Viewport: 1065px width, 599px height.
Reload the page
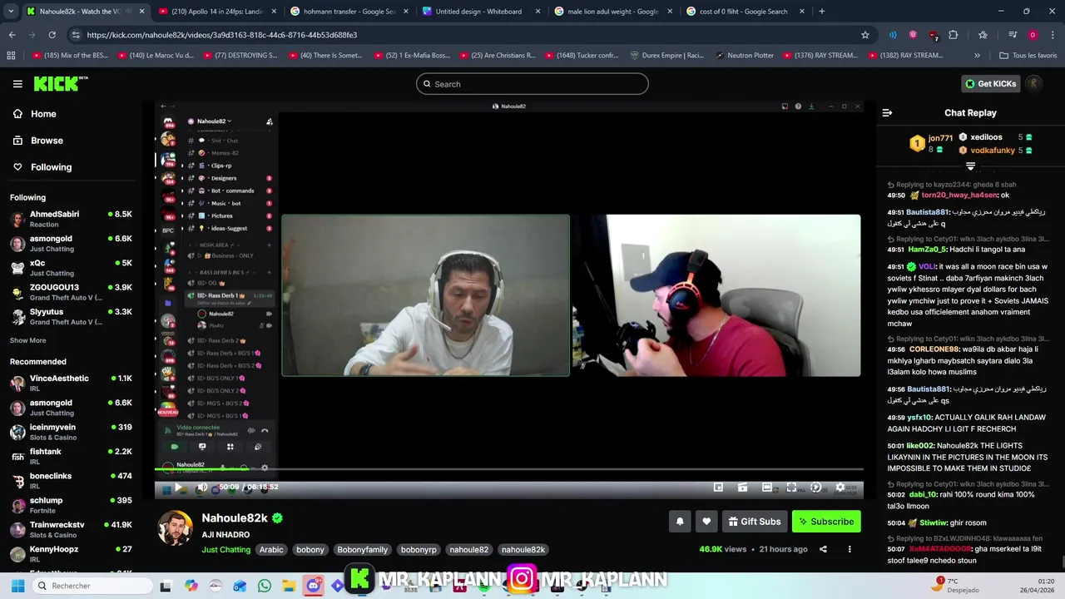click(x=52, y=35)
